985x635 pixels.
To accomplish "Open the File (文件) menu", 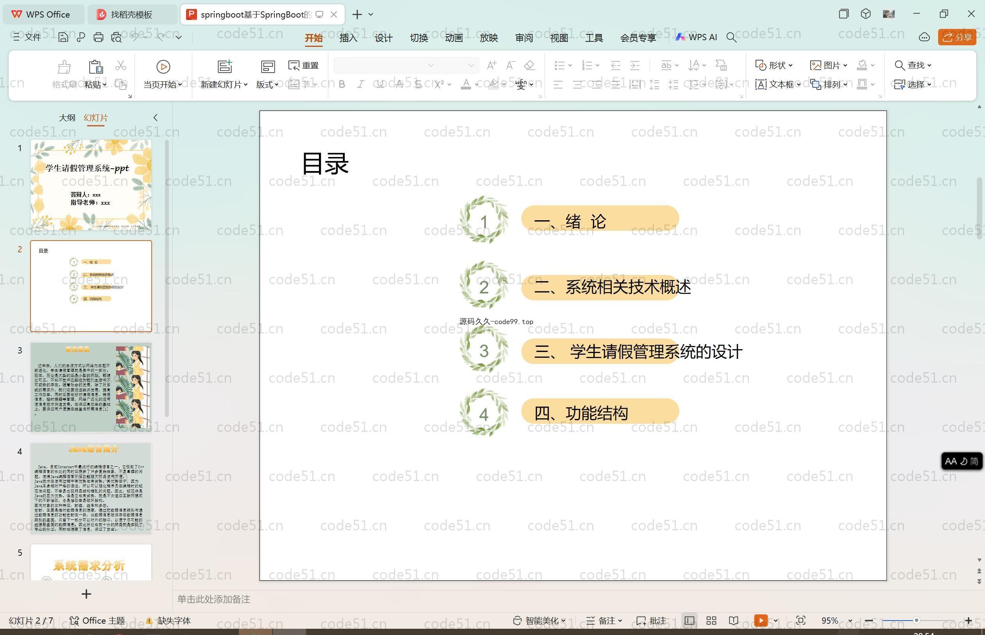I will [27, 37].
